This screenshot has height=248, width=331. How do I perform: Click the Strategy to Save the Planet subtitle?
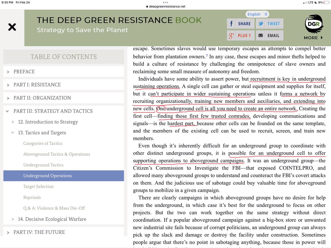point(82,30)
